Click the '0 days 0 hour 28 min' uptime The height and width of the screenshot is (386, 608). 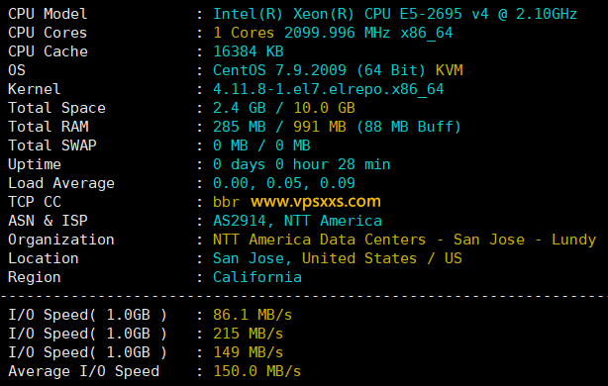click(x=302, y=164)
